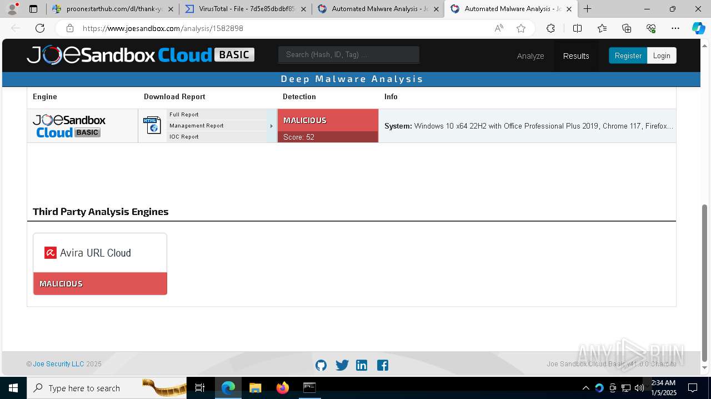Open the Analyze menu item

point(530,56)
